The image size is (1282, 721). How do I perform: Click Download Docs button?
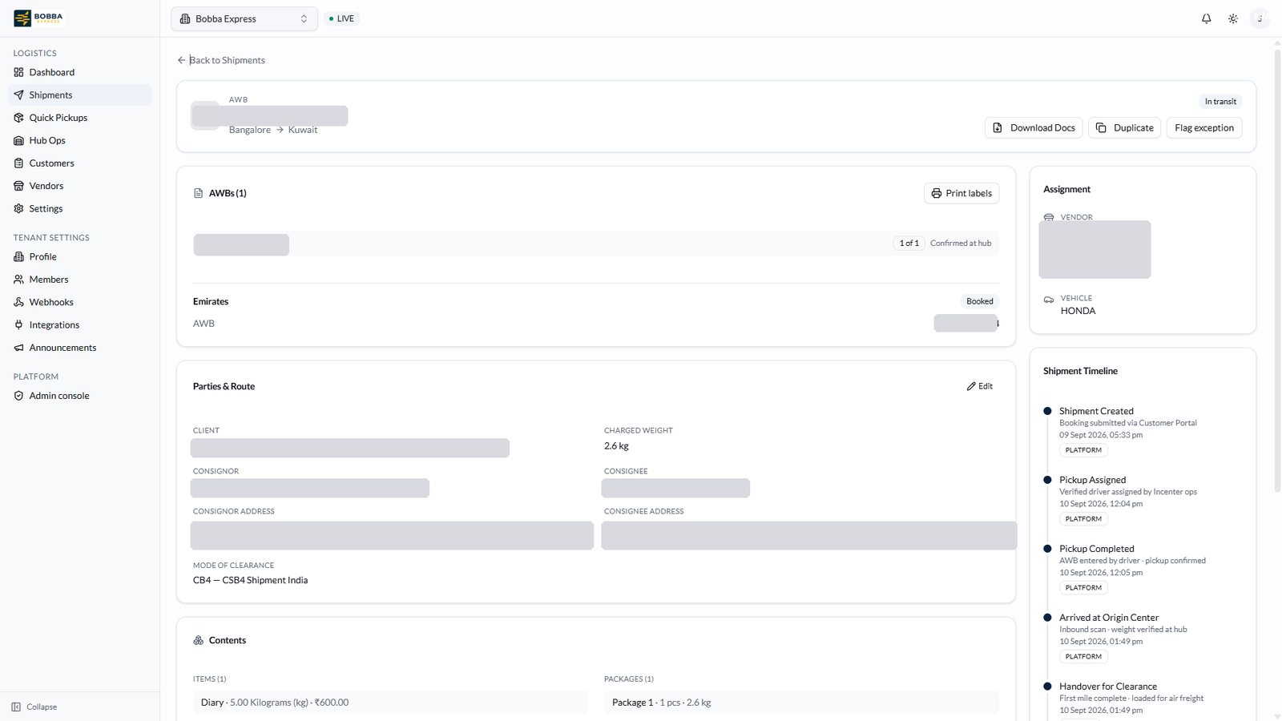click(x=1034, y=127)
